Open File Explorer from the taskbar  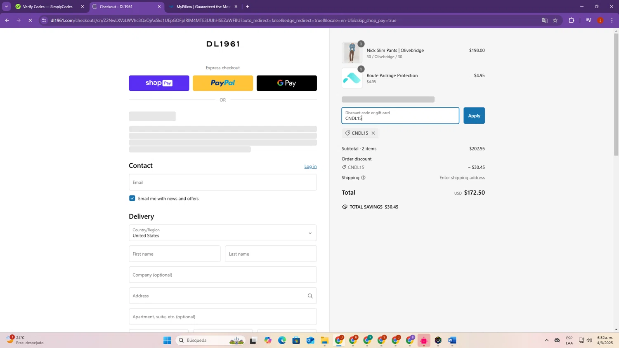(x=324, y=340)
